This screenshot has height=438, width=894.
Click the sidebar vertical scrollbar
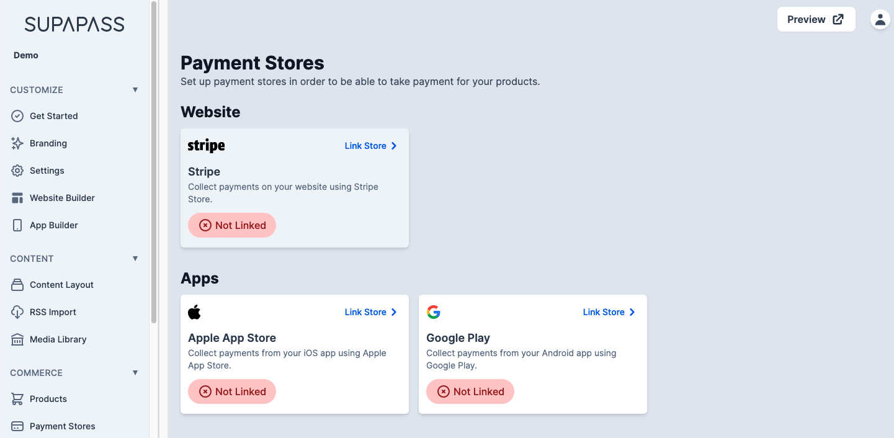coord(154,162)
